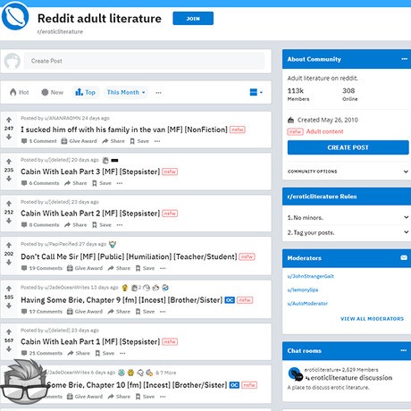This screenshot has height=411, width=411.
Task: Click the Create Post text field
Action: [x=144, y=61]
